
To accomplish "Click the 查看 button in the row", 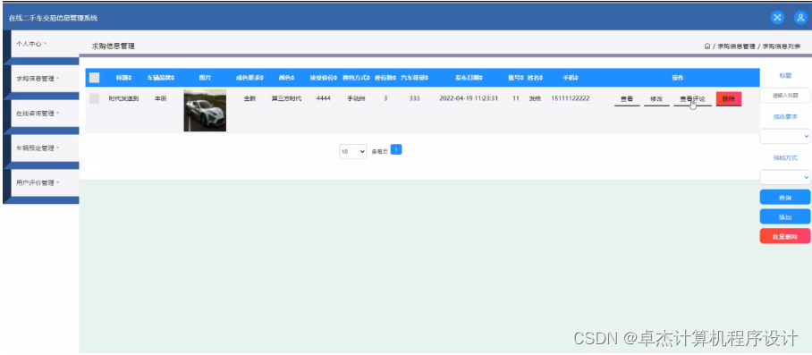I will [x=627, y=99].
